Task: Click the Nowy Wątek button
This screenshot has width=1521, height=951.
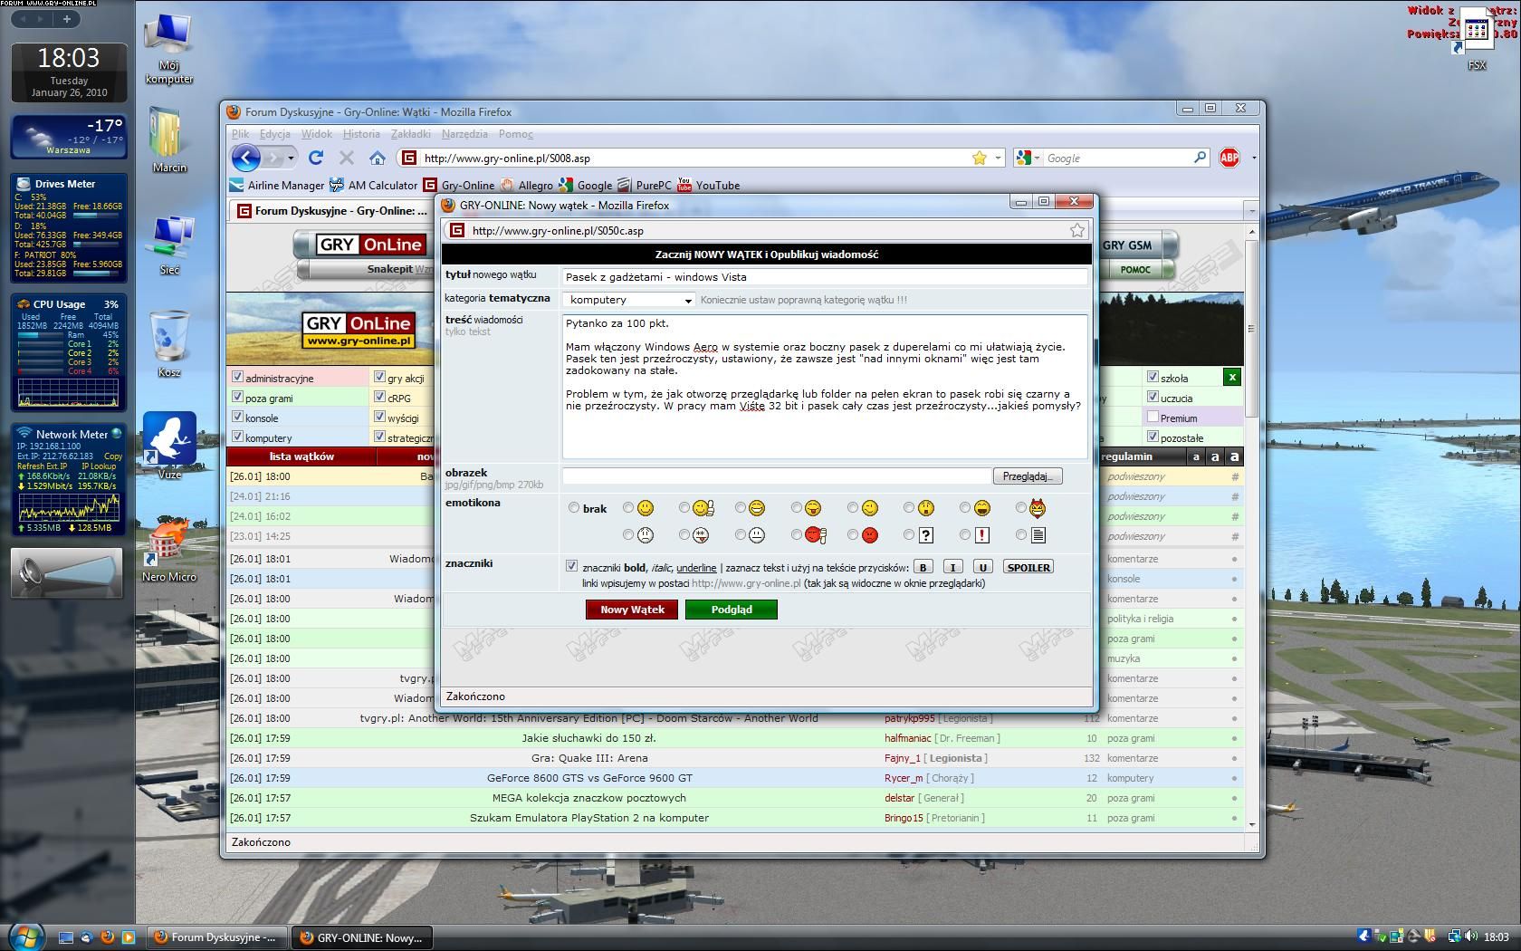Action: click(632, 610)
